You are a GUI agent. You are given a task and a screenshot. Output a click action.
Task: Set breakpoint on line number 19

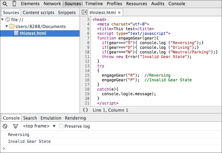click(x=87, y=94)
